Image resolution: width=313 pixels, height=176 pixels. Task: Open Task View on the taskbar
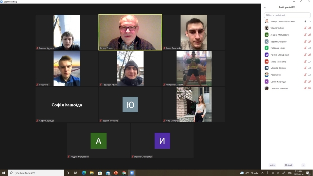click(x=76, y=173)
